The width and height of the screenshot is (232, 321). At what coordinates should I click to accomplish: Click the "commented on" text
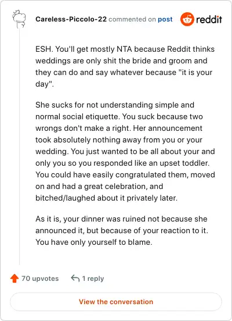click(x=132, y=19)
